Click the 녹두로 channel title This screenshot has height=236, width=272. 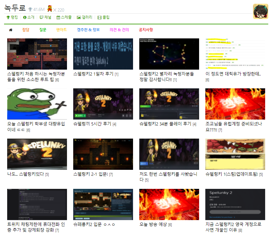pyautogui.click(x=15, y=8)
